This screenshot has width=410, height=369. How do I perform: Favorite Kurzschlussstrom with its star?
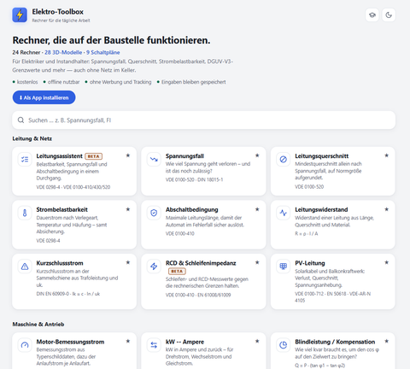(128, 262)
